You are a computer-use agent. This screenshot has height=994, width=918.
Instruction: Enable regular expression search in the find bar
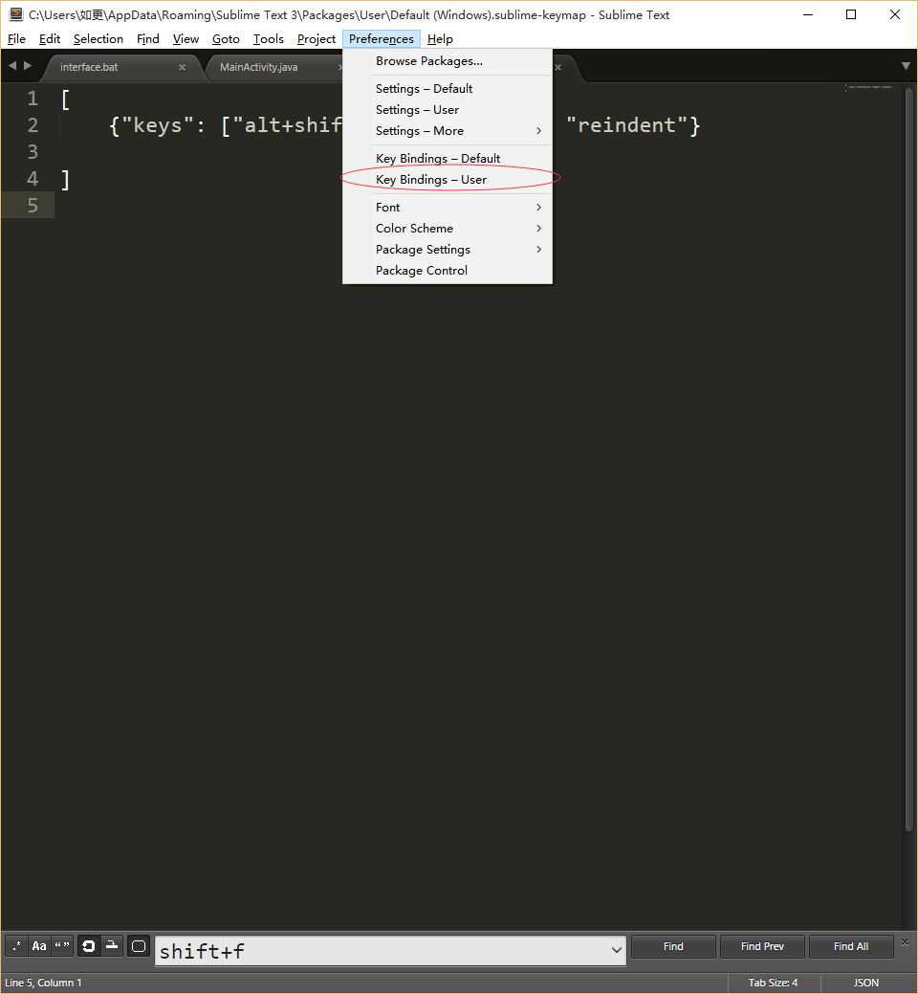[15, 945]
